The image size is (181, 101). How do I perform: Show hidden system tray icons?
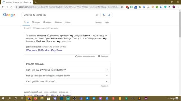167,98
